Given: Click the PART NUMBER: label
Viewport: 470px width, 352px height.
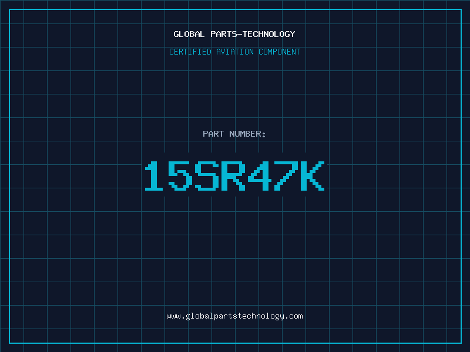Looking at the screenshot, I should [234, 134].
